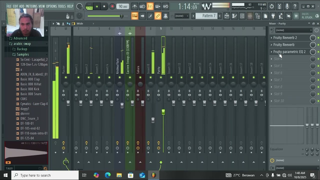
Task: Open the Backup folder in browser
Action: coord(22,49)
